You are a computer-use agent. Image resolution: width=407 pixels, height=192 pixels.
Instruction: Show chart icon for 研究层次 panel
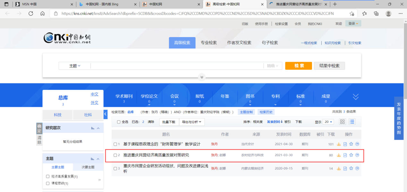pyautogui.click(x=93, y=128)
